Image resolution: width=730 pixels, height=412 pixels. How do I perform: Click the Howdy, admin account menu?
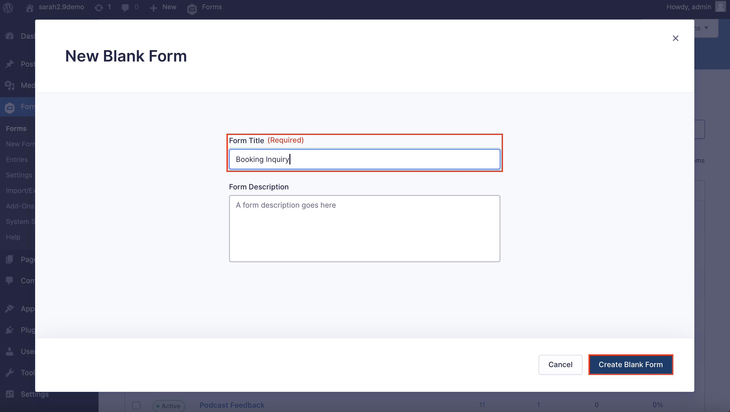pos(689,7)
